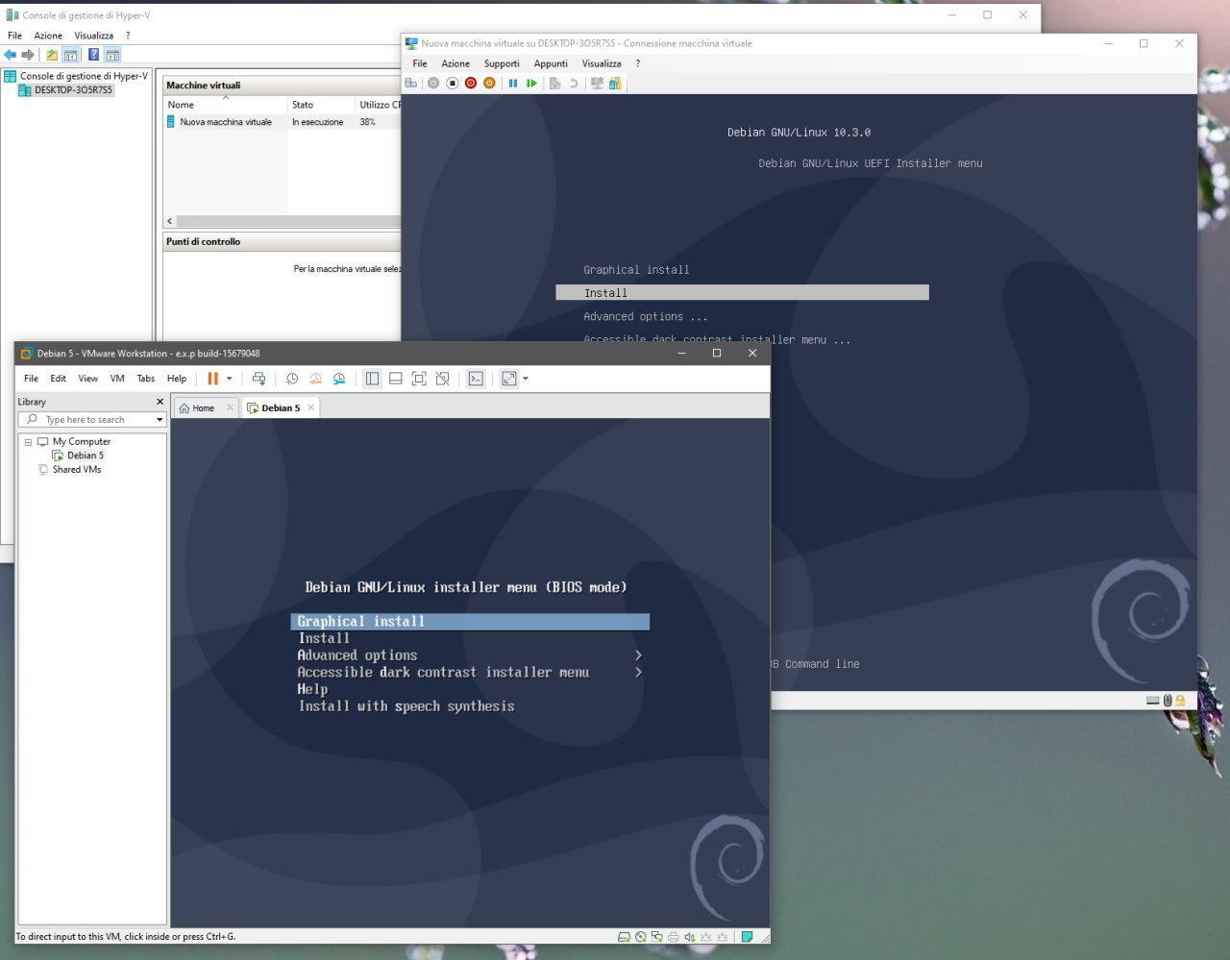Click the library search field in VMware
Image resolution: width=1230 pixels, height=960 pixels.
pos(92,420)
